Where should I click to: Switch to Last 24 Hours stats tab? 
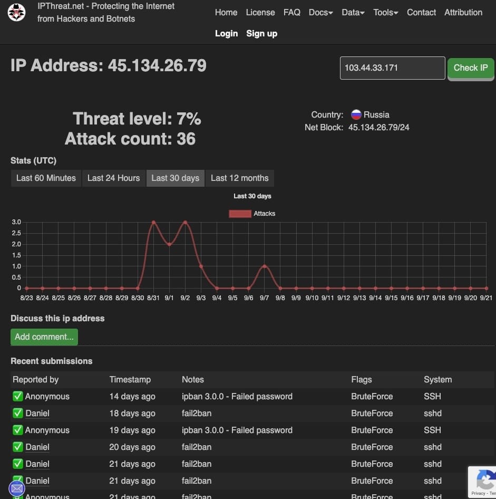[113, 178]
